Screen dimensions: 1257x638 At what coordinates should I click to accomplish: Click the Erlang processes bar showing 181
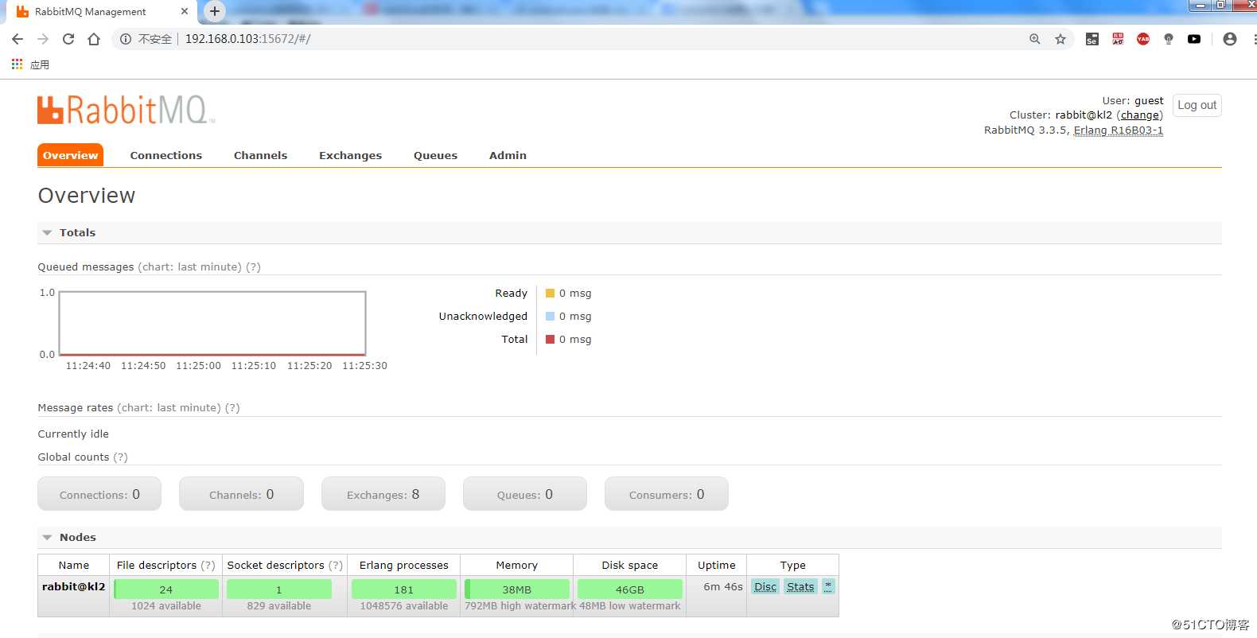(404, 589)
